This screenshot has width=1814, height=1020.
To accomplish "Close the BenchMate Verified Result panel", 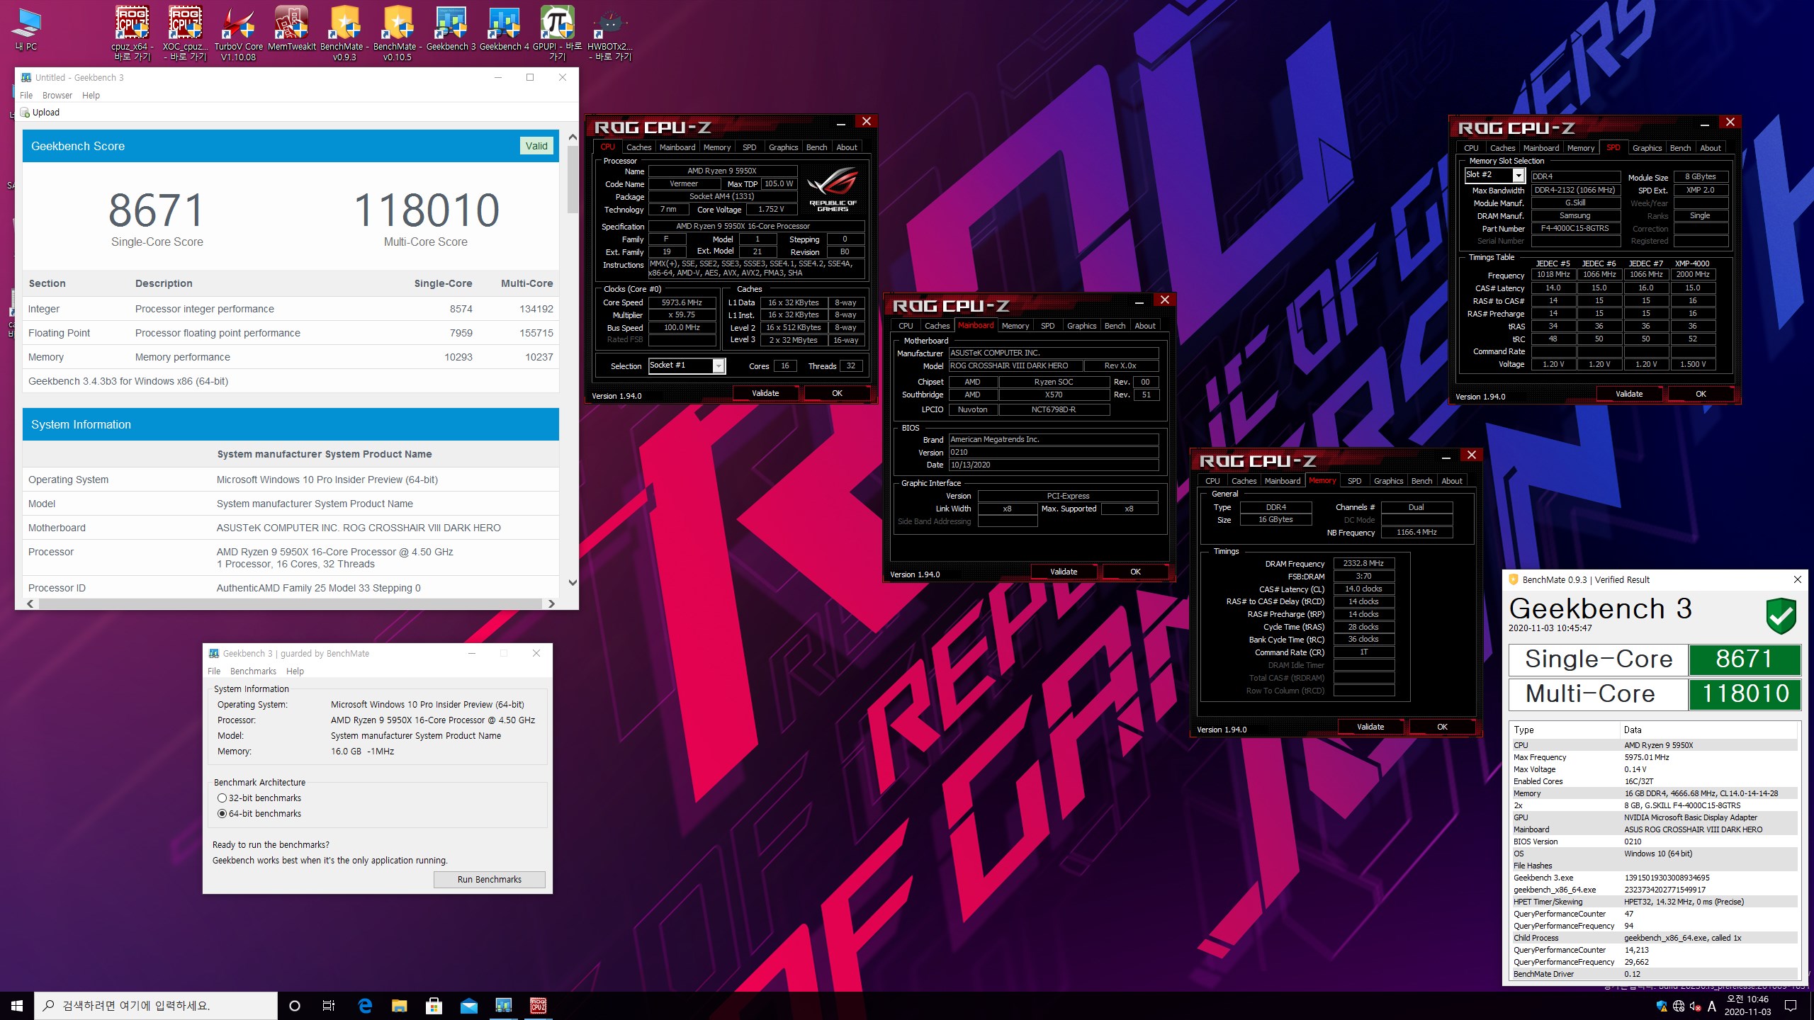I will click(x=1797, y=579).
